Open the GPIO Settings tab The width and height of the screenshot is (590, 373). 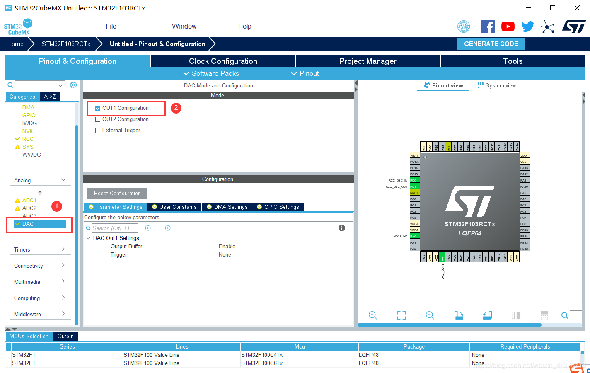[278, 207]
